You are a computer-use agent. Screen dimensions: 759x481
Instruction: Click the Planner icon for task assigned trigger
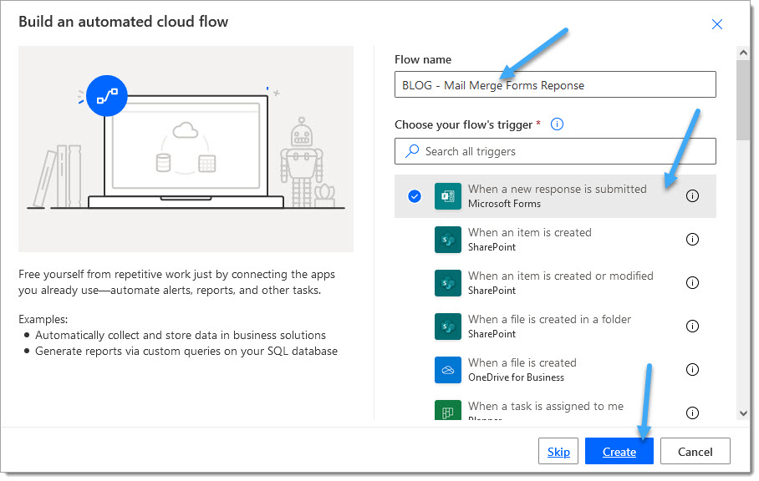pos(447,410)
